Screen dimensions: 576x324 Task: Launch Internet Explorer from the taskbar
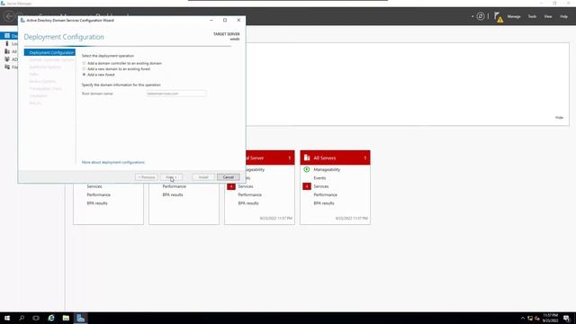(51, 318)
